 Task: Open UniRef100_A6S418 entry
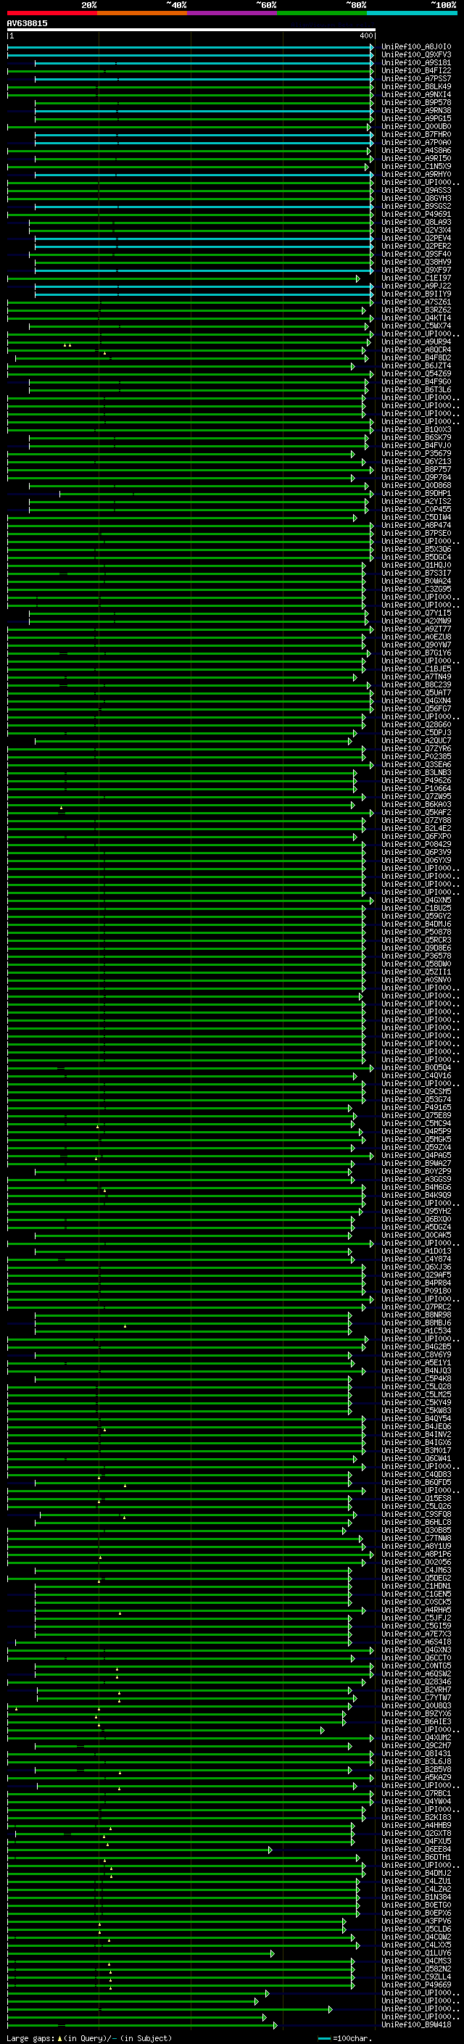[x=416, y=1642]
